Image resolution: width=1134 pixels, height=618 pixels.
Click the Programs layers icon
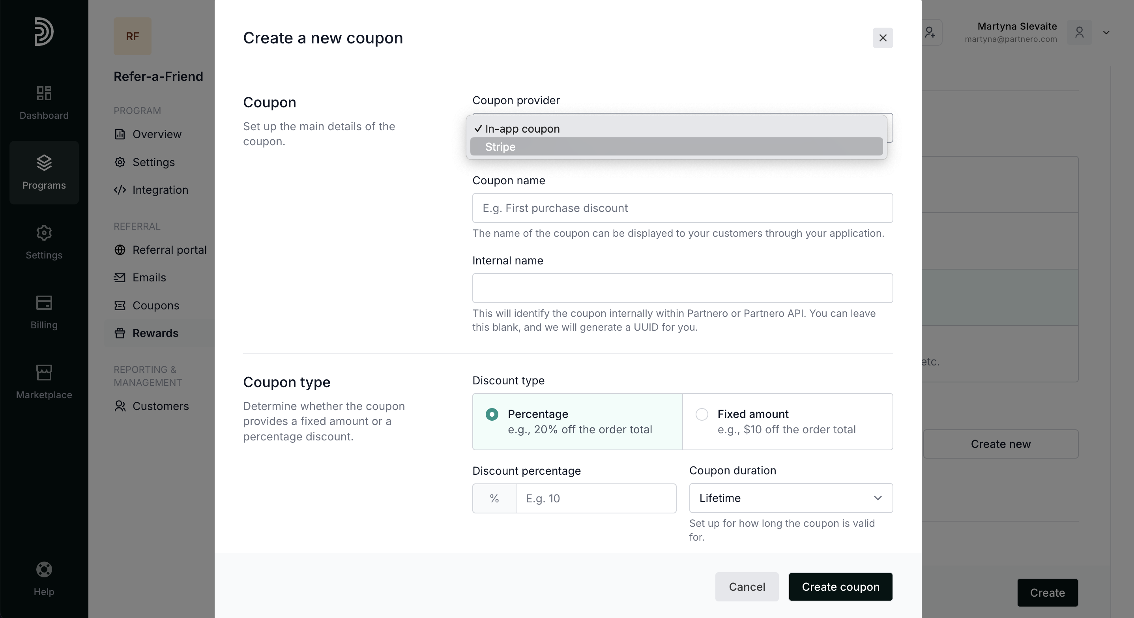tap(43, 163)
